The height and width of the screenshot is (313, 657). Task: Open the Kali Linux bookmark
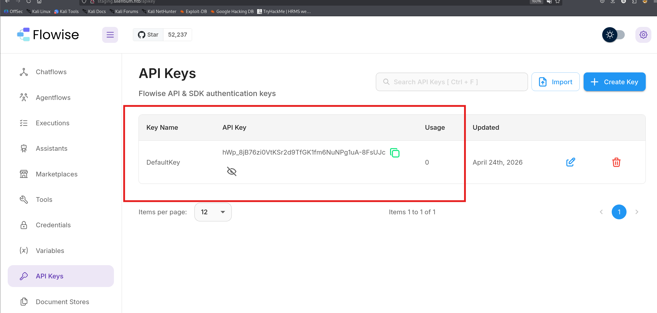click(38, 12)
